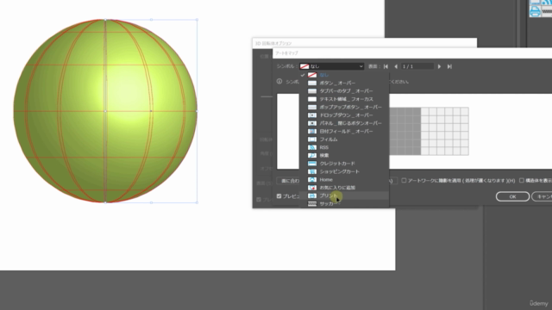Enable アートワークに陰影を適用 checkbox
552x310 pixels.
(x=404, y=180)
